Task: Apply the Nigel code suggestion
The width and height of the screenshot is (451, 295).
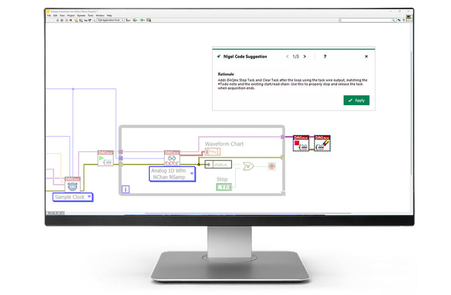Action: (x=356, y=100)
